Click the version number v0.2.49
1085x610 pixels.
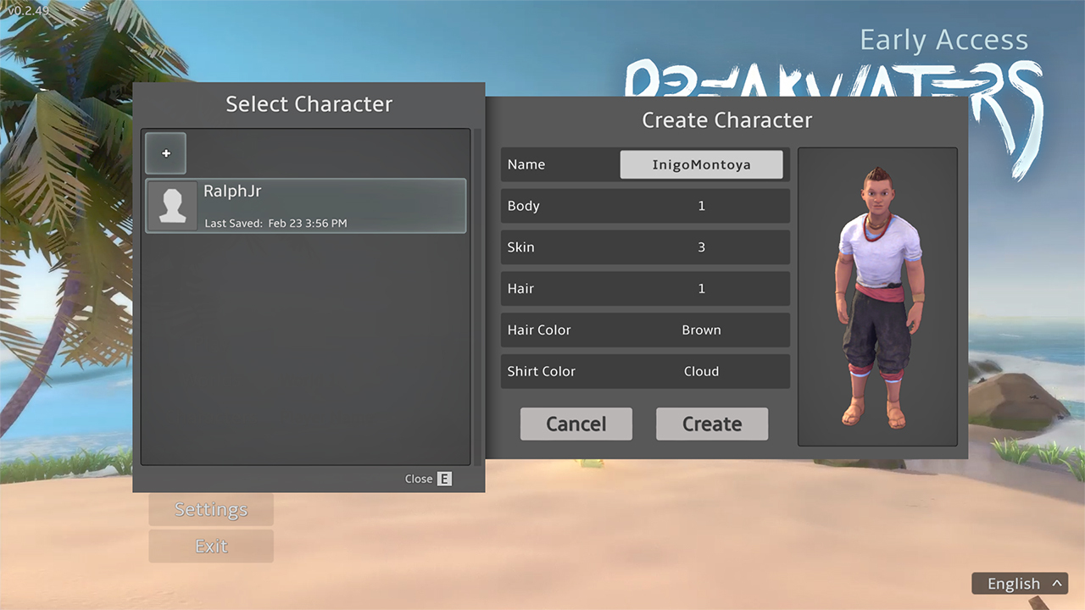(29, 10)
